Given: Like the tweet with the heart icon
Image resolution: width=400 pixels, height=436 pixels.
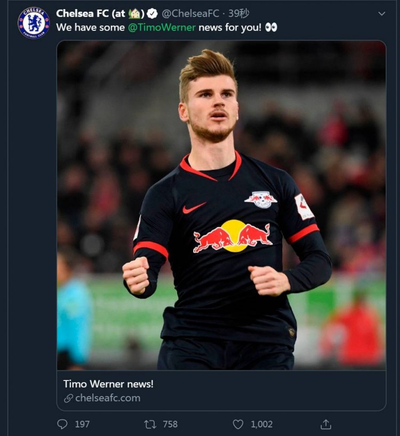Looking at the screenshot, I should (238, 424).
